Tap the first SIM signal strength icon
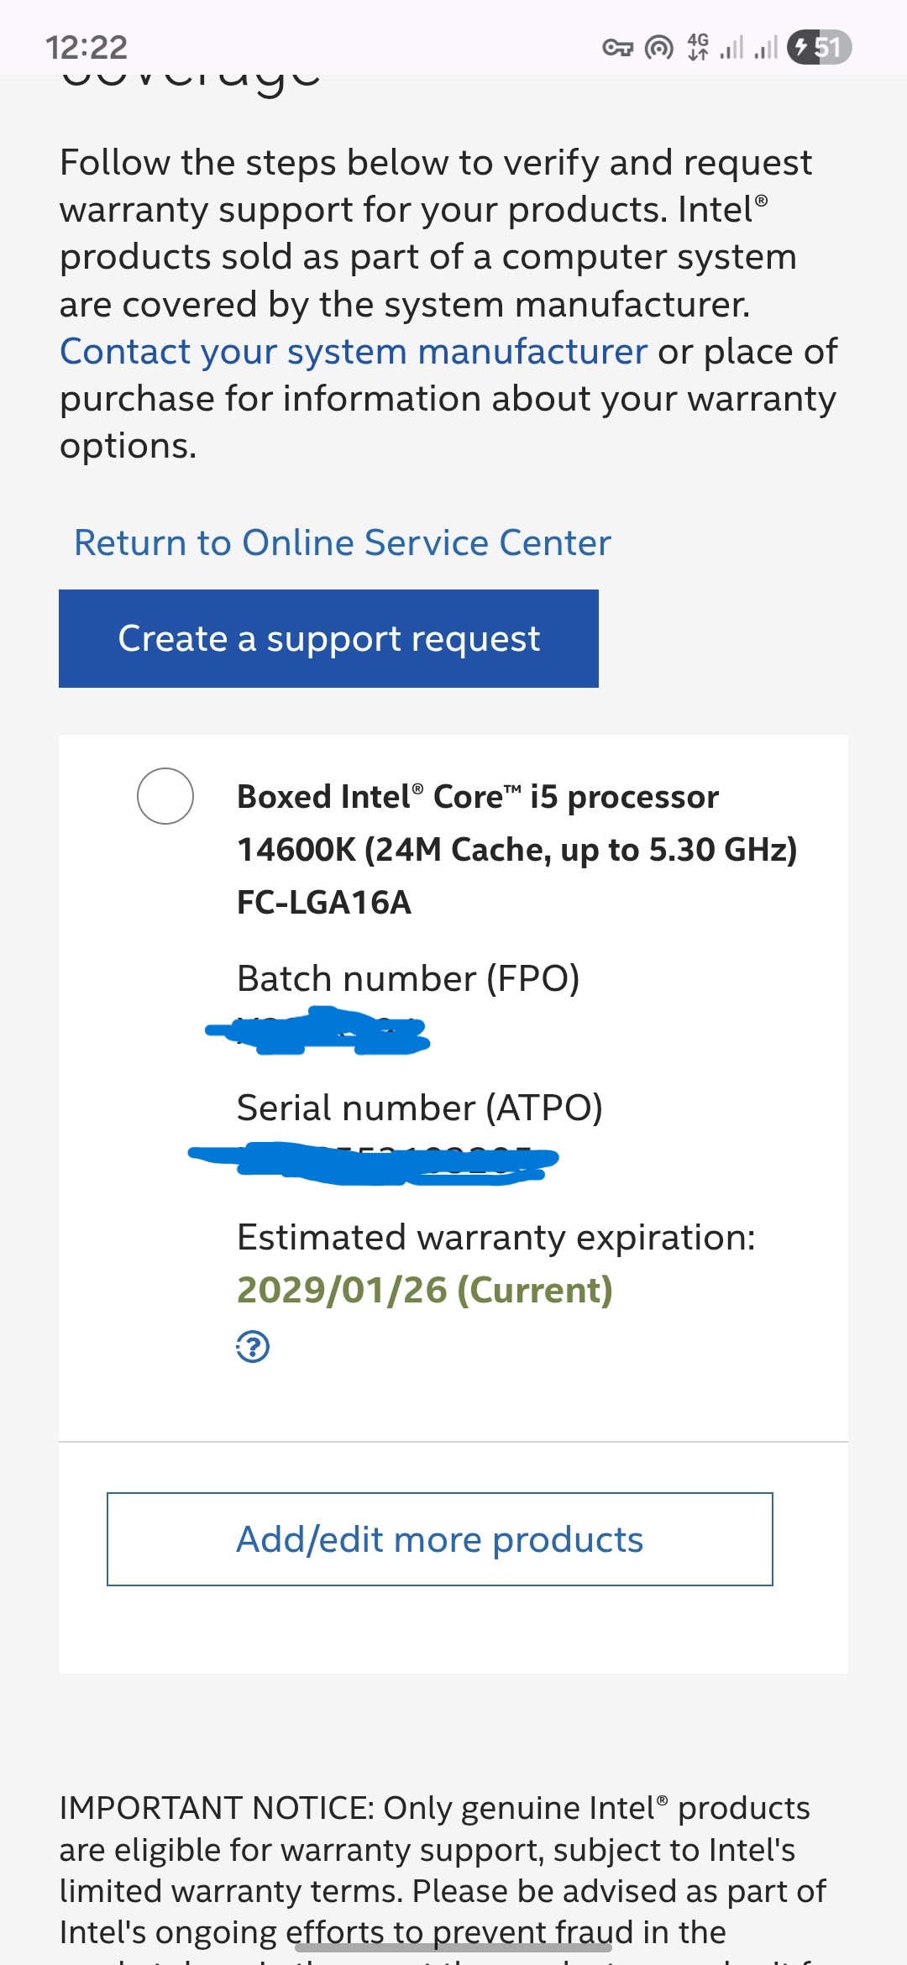This screenshot has width=907, height=1965. 731,47
